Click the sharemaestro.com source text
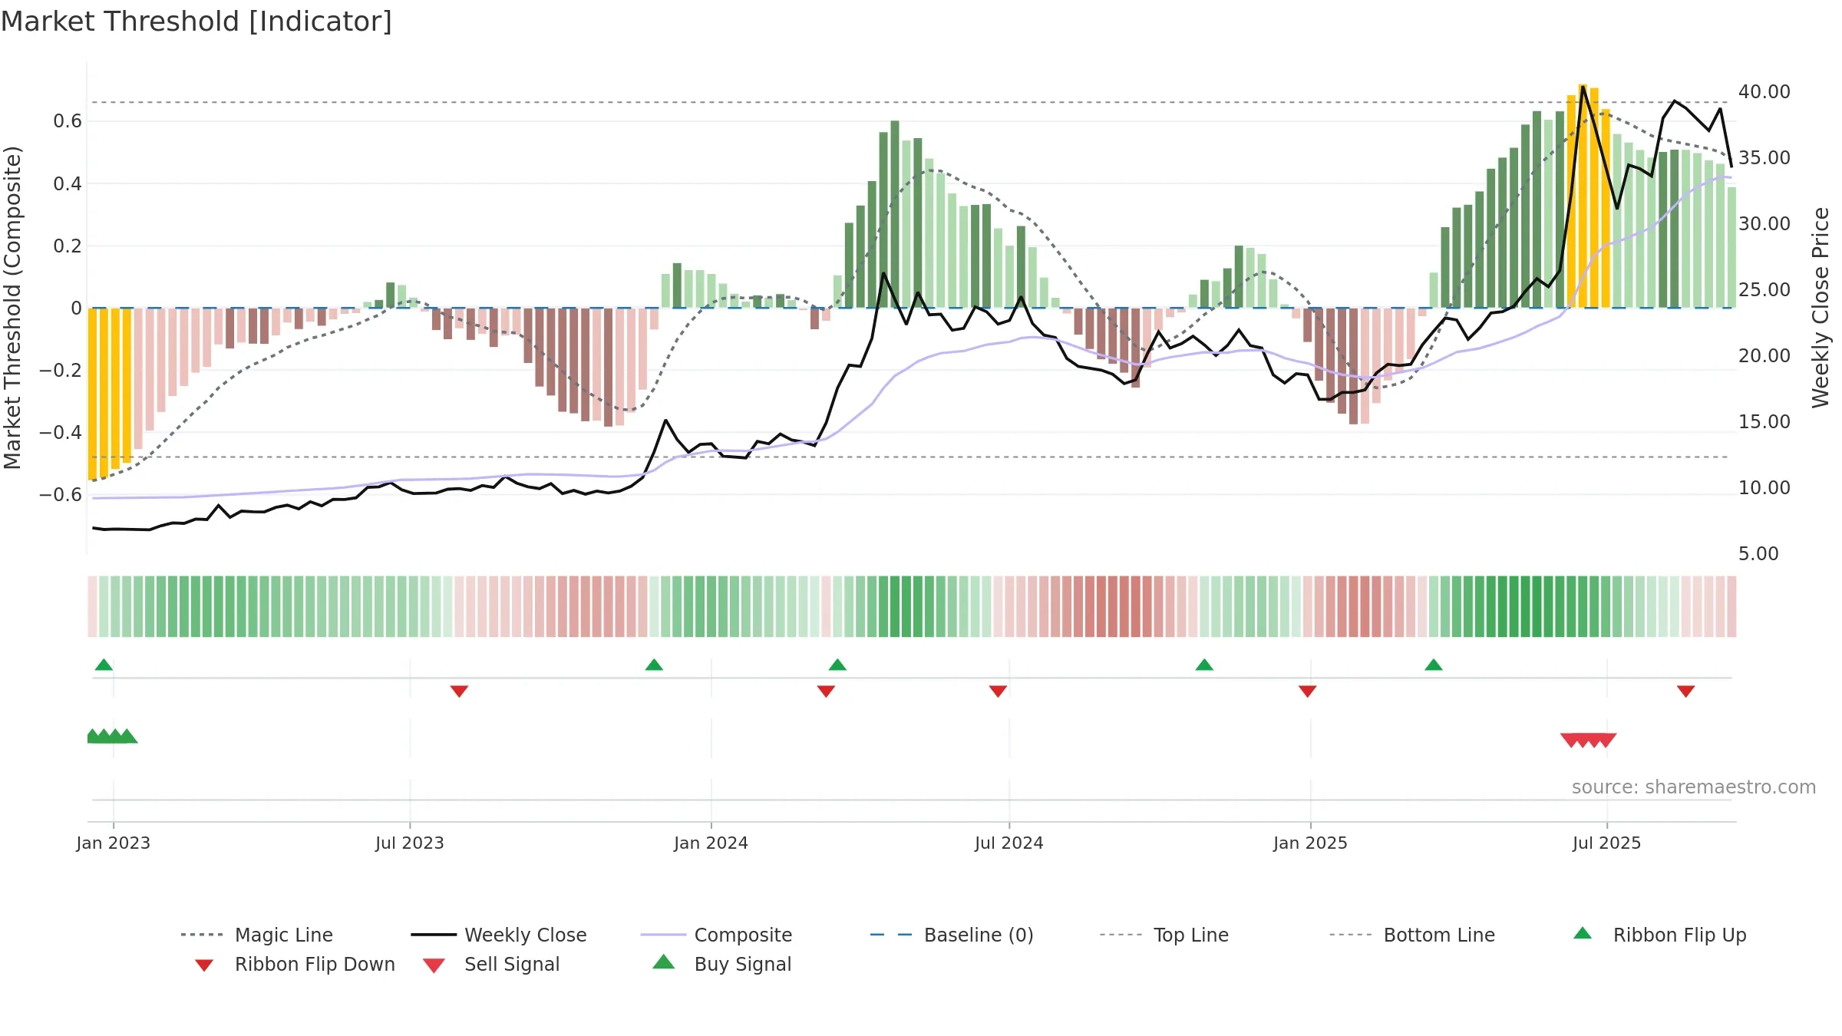The height and width of the screenshot is (1036, 1842). tap(1694, 787)
